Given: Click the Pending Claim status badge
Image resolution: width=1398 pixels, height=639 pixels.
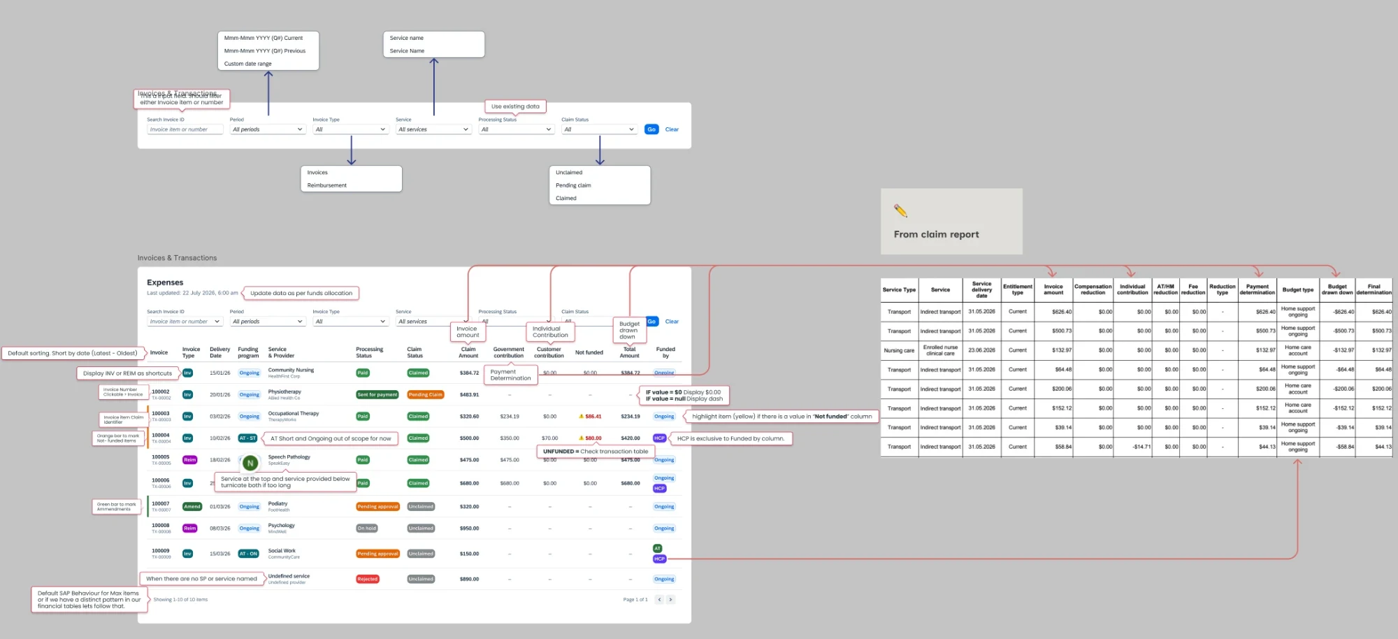Looking at the screenshot, I should click(425, 394).
